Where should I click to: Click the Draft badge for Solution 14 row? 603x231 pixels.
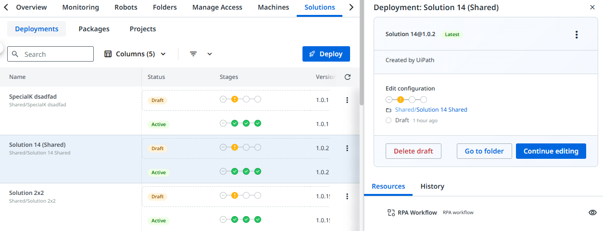[158, 148]
